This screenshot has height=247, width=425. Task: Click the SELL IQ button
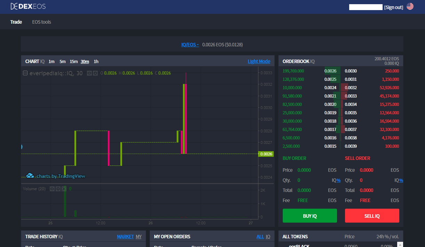(x=372, y=216)
